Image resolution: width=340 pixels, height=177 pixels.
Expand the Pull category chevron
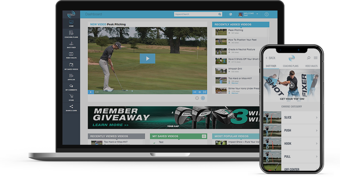click(317, 156)
